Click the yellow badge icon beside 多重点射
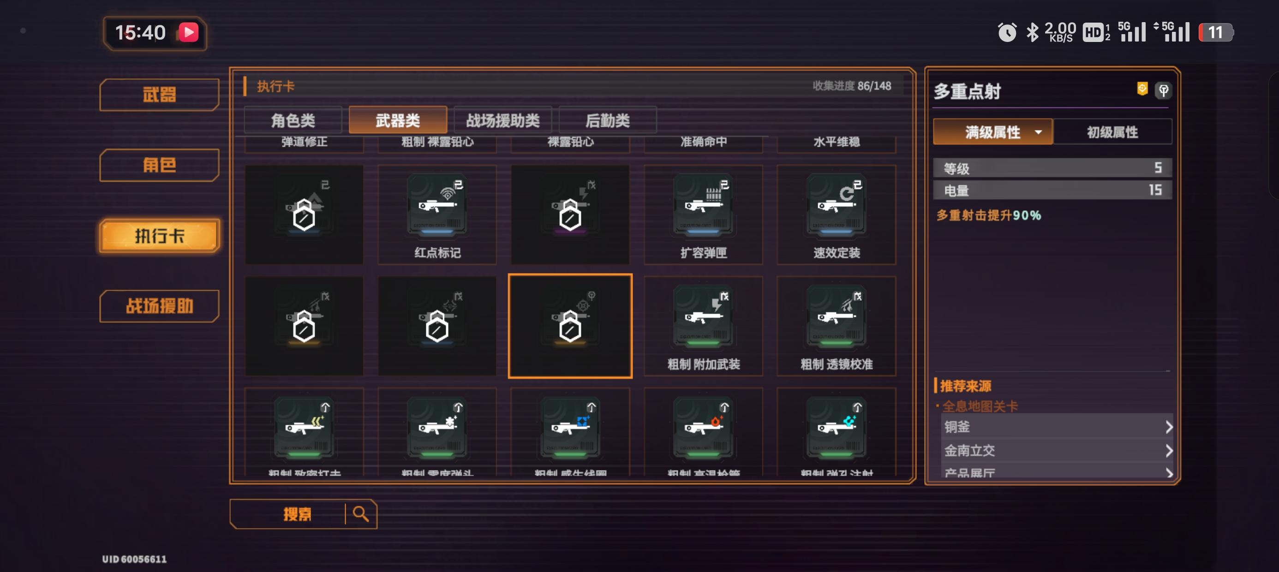The height and width of the screenshot is (572, 1279). coord(1142,89)
